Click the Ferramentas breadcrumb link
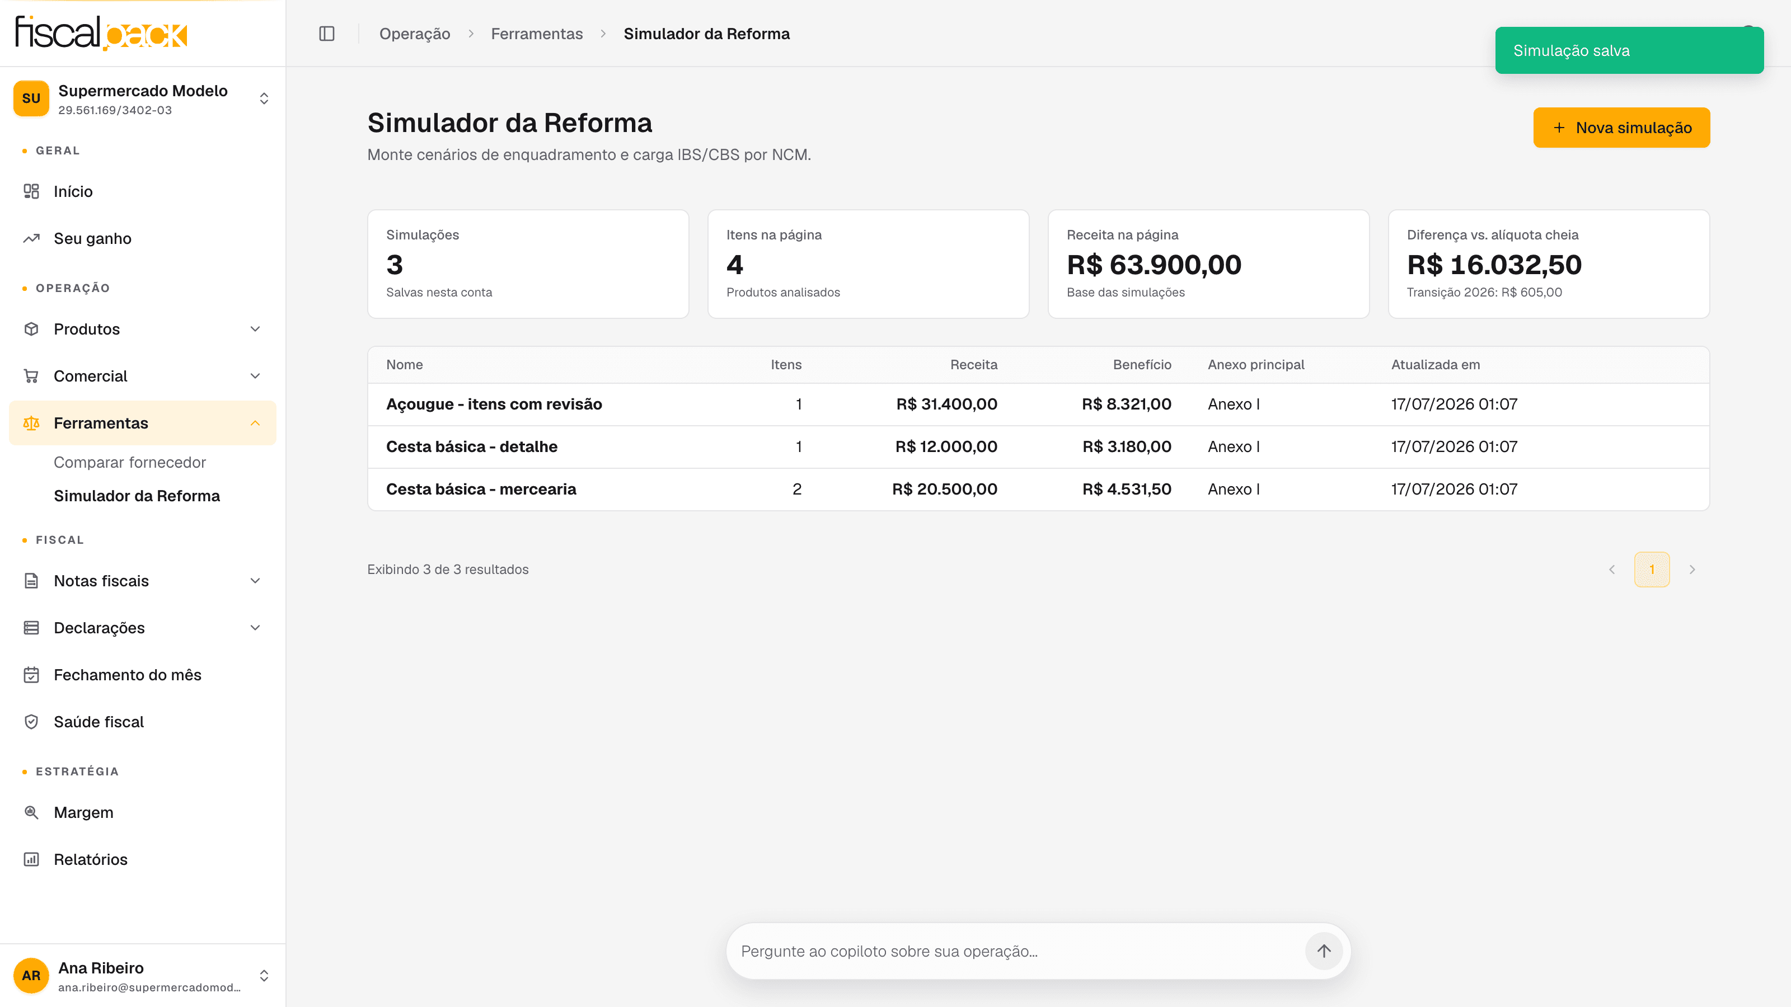1791x1007 pixels. click(537, 34)
